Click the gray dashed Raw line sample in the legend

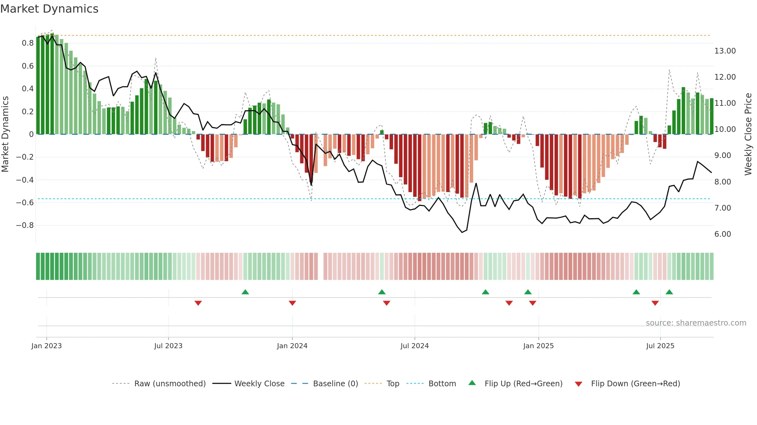(121, 383)
